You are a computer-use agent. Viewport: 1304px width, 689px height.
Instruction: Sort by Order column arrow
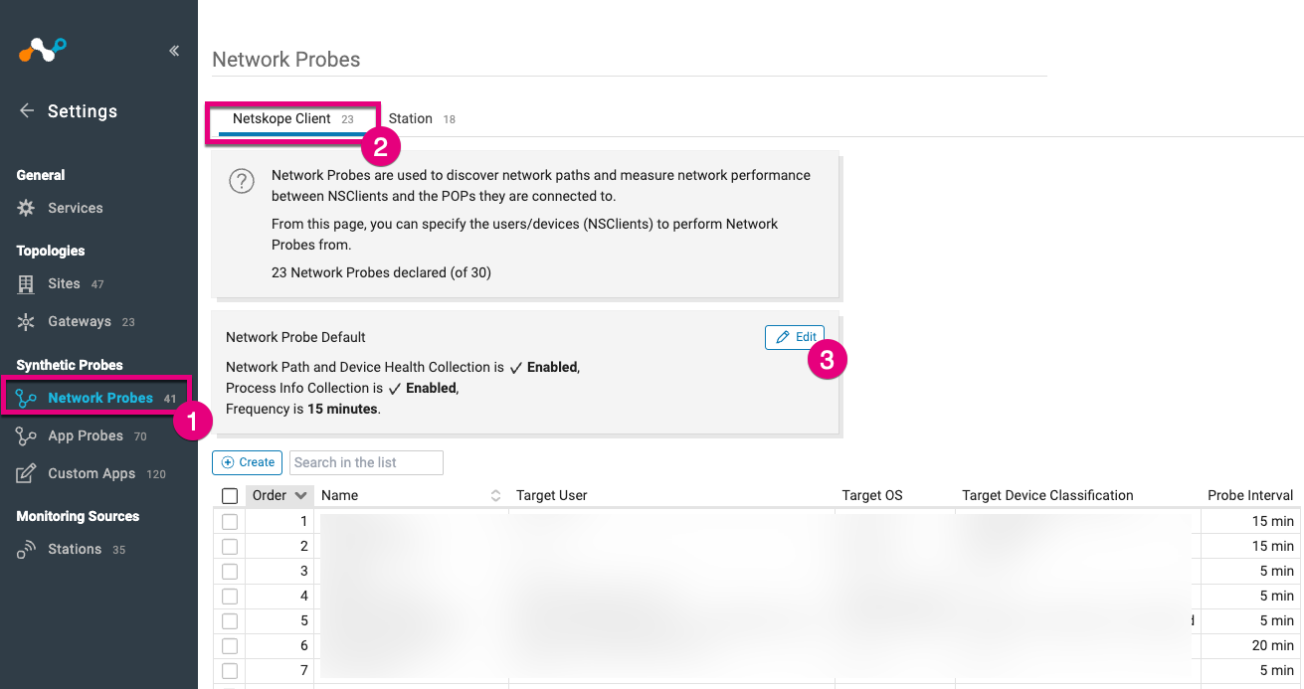(x=300, y=495)
